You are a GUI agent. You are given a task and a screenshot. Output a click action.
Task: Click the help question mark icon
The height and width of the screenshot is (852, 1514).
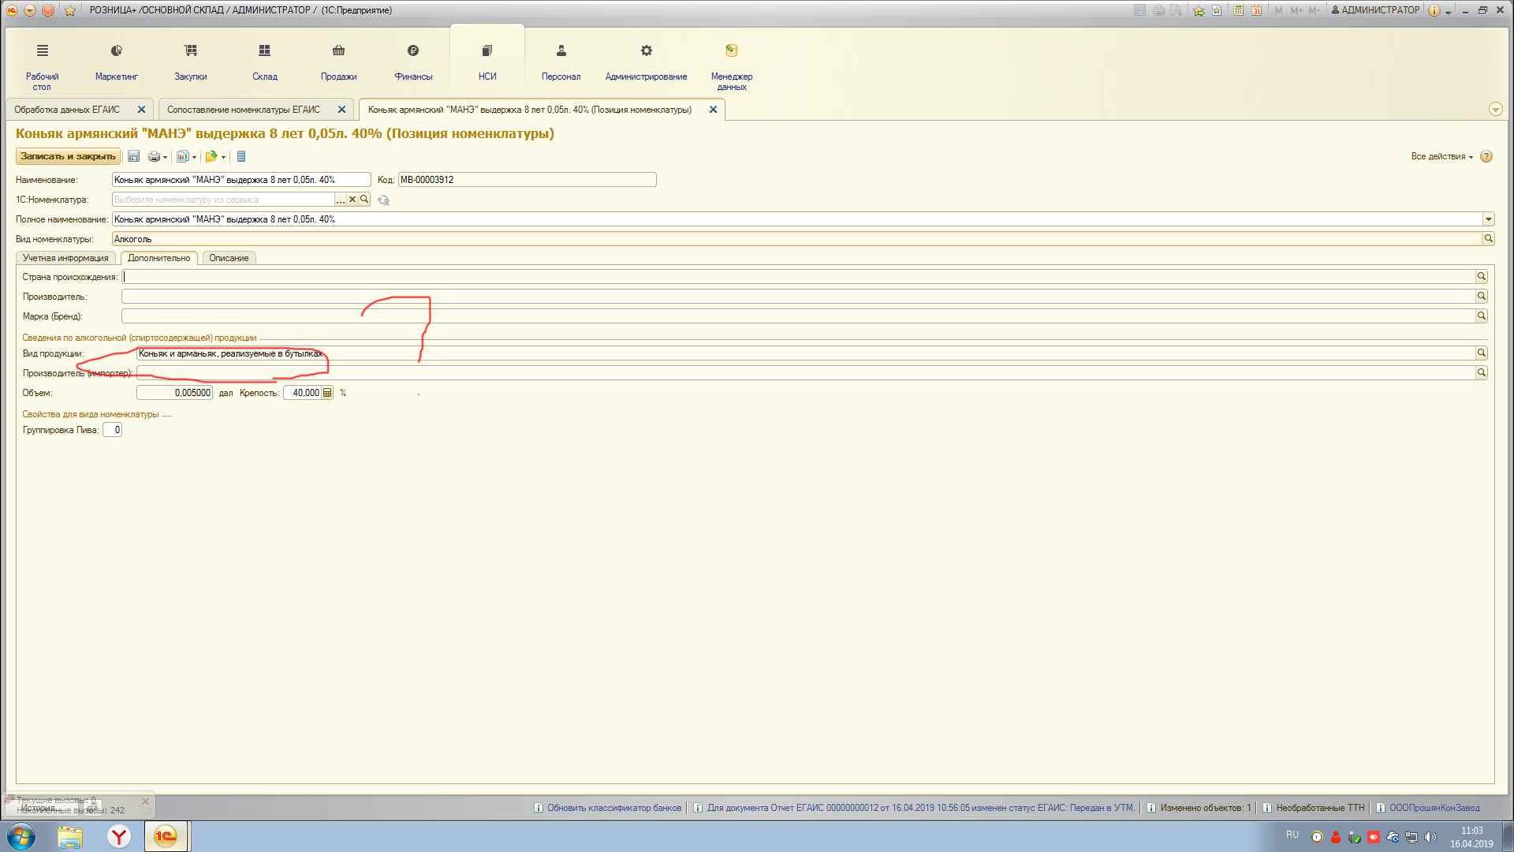tap(1486, 156)
